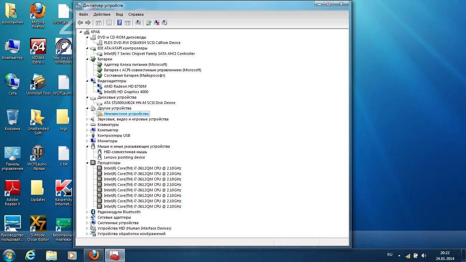Viewport: 466px width, 262px height.
Task: Select the Kaspersky Internet Security desktop icon
Action: (63, 193)
